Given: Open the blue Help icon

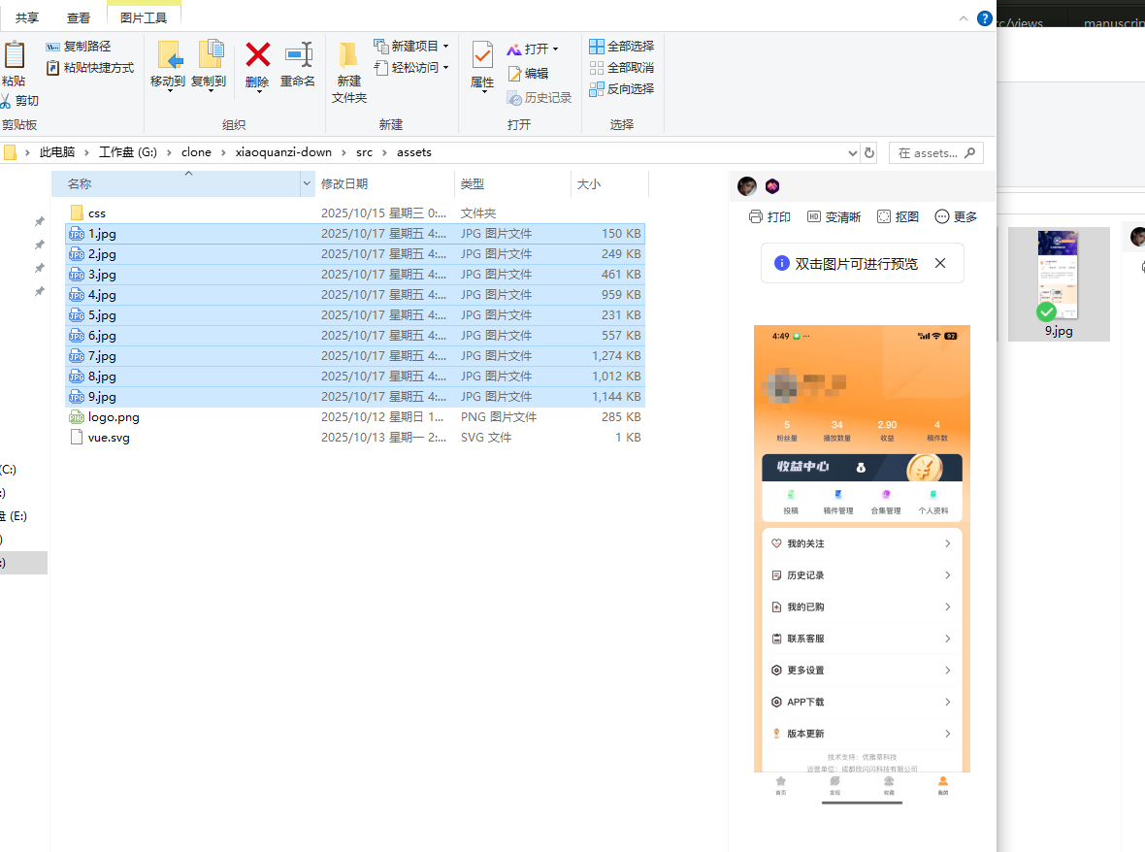Looking at the screenshot, I should [x=984, y=18].
